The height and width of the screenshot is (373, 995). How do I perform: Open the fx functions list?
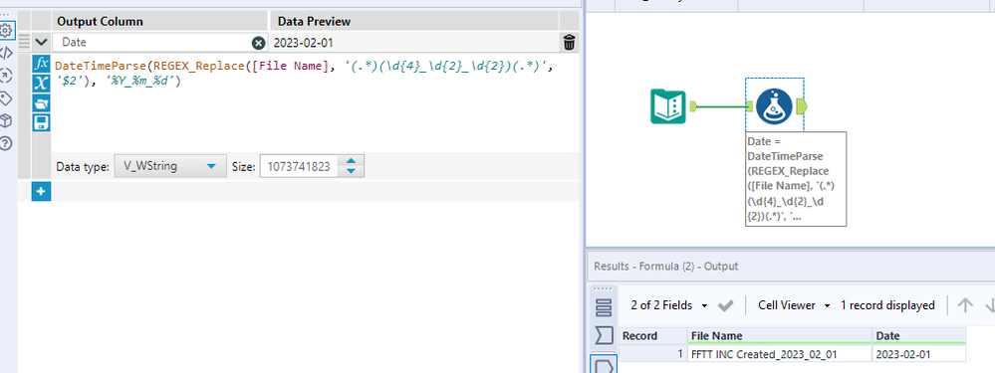coord(41,64)
